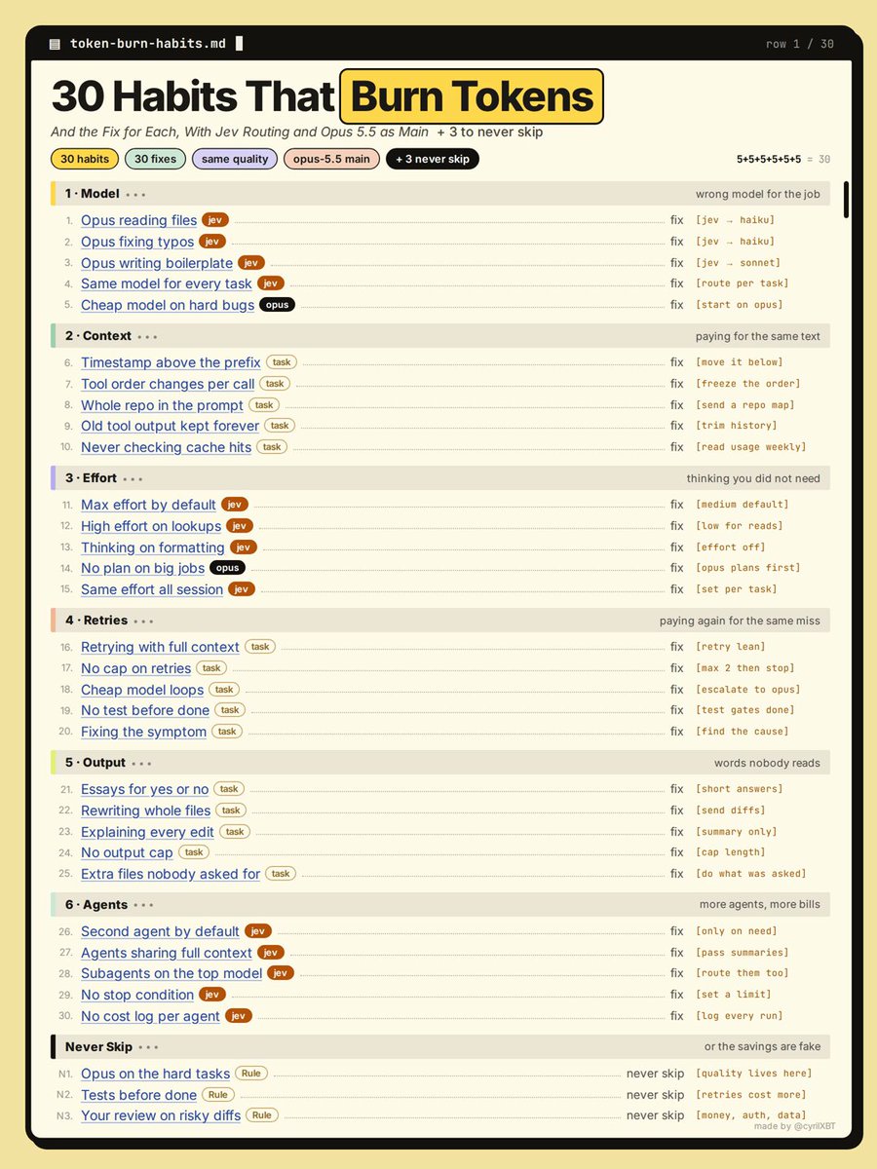The width and height of the screenshot is (877, 1169).
Task: Follow the "Essays for yes or no" link
Action: (144, 789)
